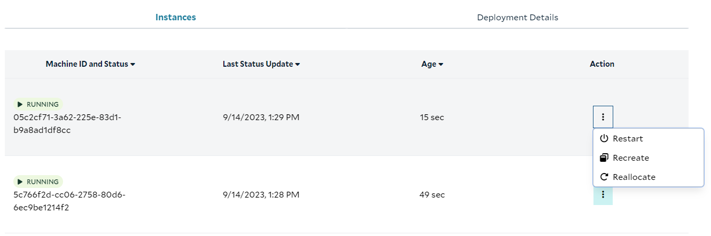The width and height of the screenshot is (711, 236).
Task: Click the play icon in first RUNNING badge
Action: pyautogui.click(x=20, y=105)
